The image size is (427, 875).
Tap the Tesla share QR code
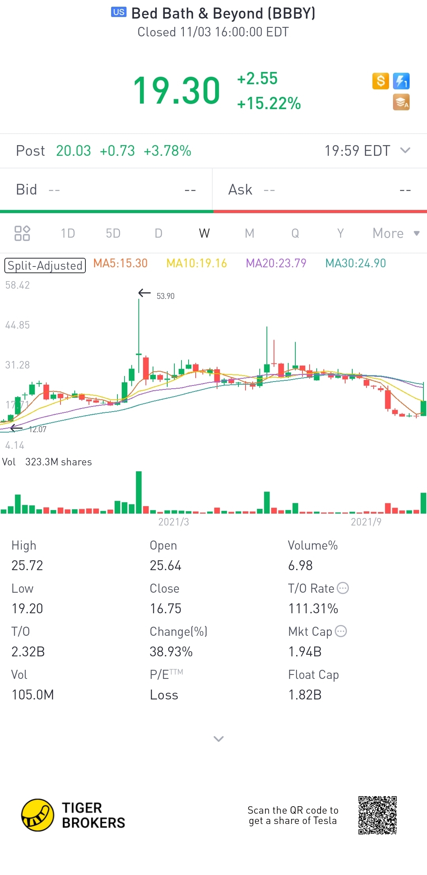coord(378,815)
